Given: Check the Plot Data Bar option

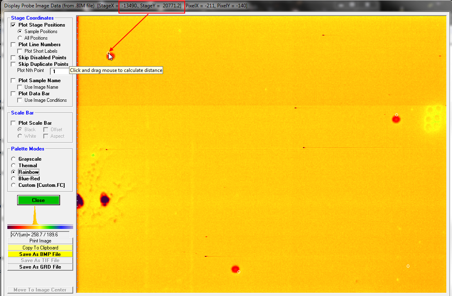Looking at the screenshot, I should point(13,94).
